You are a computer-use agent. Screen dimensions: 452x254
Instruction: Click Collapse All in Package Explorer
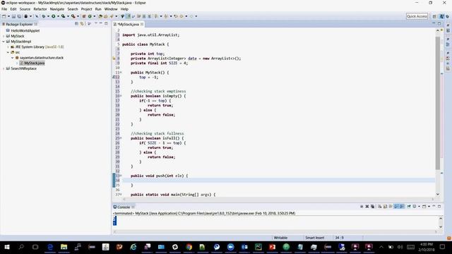[x=76, y=24]
